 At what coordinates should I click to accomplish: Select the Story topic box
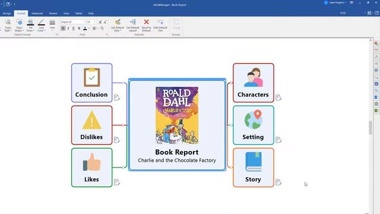click(254, 168)
